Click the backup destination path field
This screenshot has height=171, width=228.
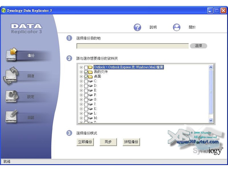point(133,46)
